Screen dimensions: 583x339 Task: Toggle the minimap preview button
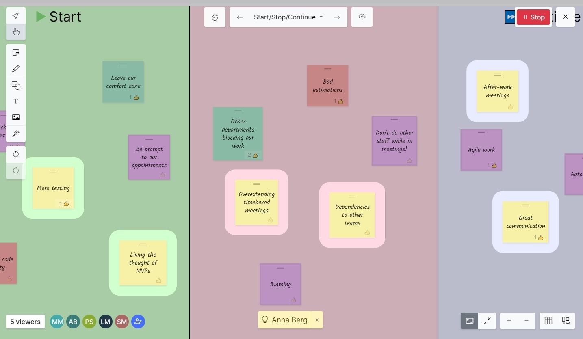click(x=469, y=321)
